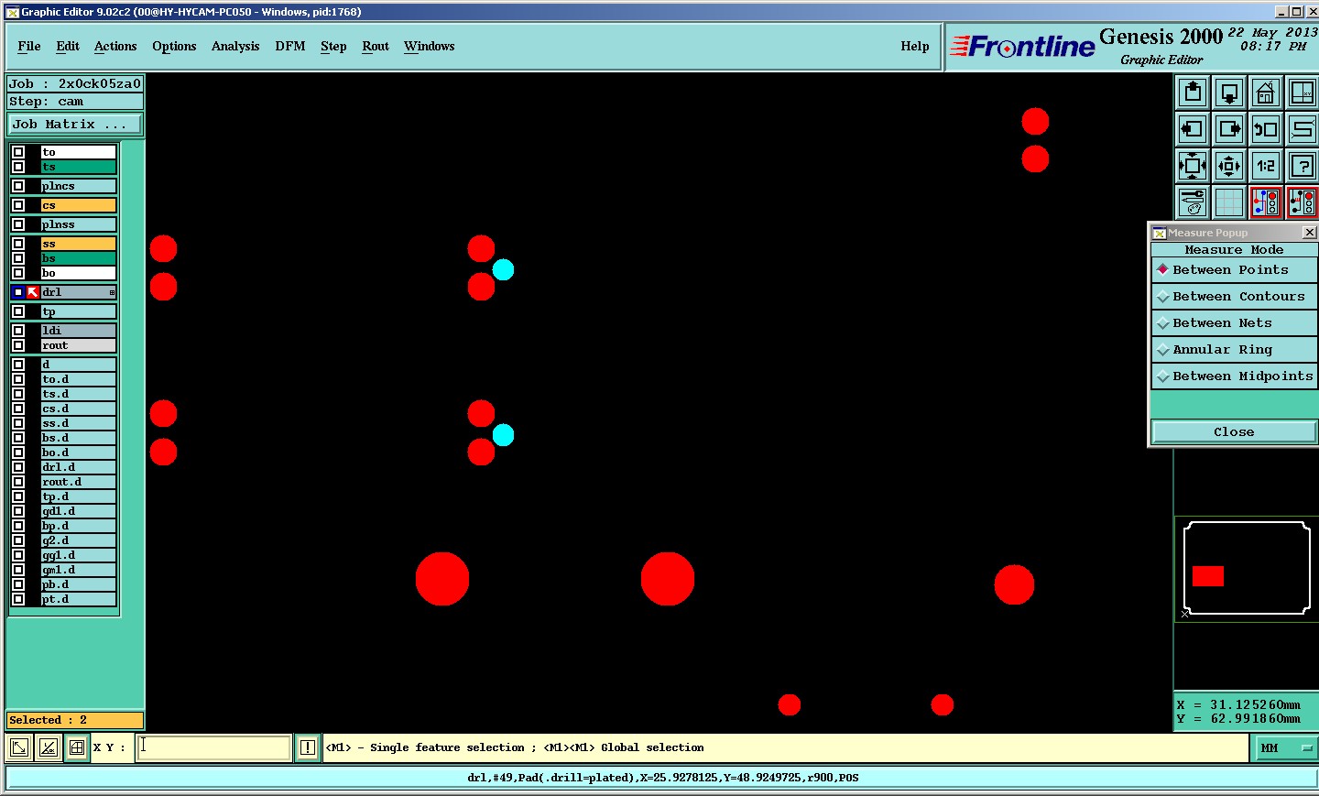
Task: Toggle visibility checkbox for layer drl
Action: point(18,292)
